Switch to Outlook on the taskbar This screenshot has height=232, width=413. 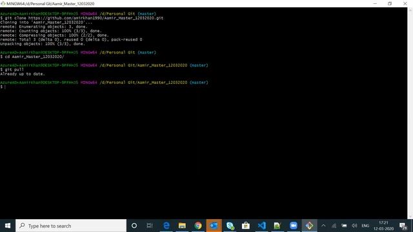click(x=214, y=226)
